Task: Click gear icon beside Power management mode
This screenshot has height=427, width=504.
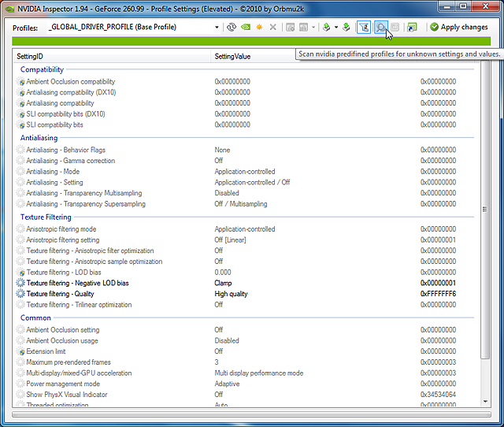Action: click(x=20, y=384)
